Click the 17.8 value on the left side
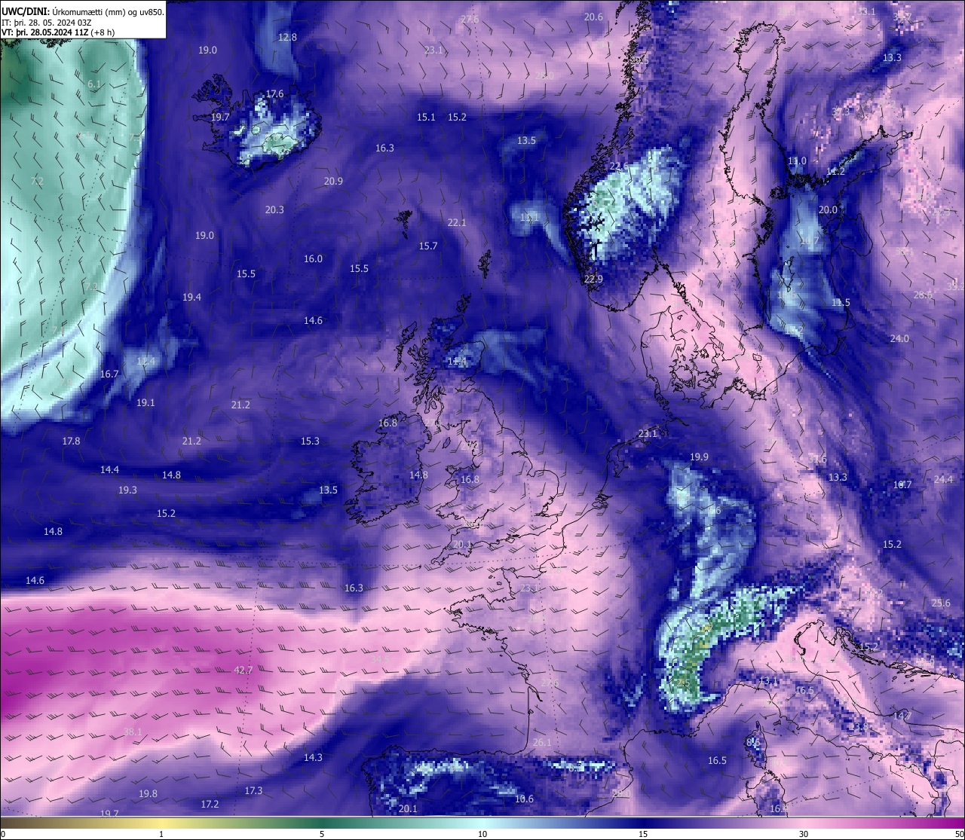 point(71,441)
